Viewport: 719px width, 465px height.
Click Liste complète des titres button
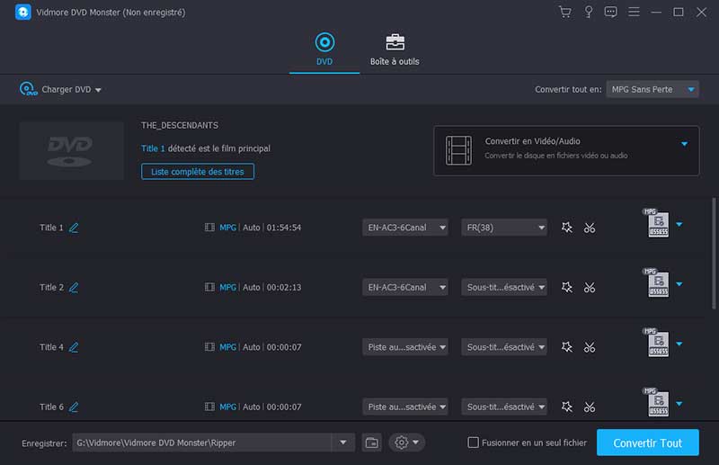[x=198, y=171]
